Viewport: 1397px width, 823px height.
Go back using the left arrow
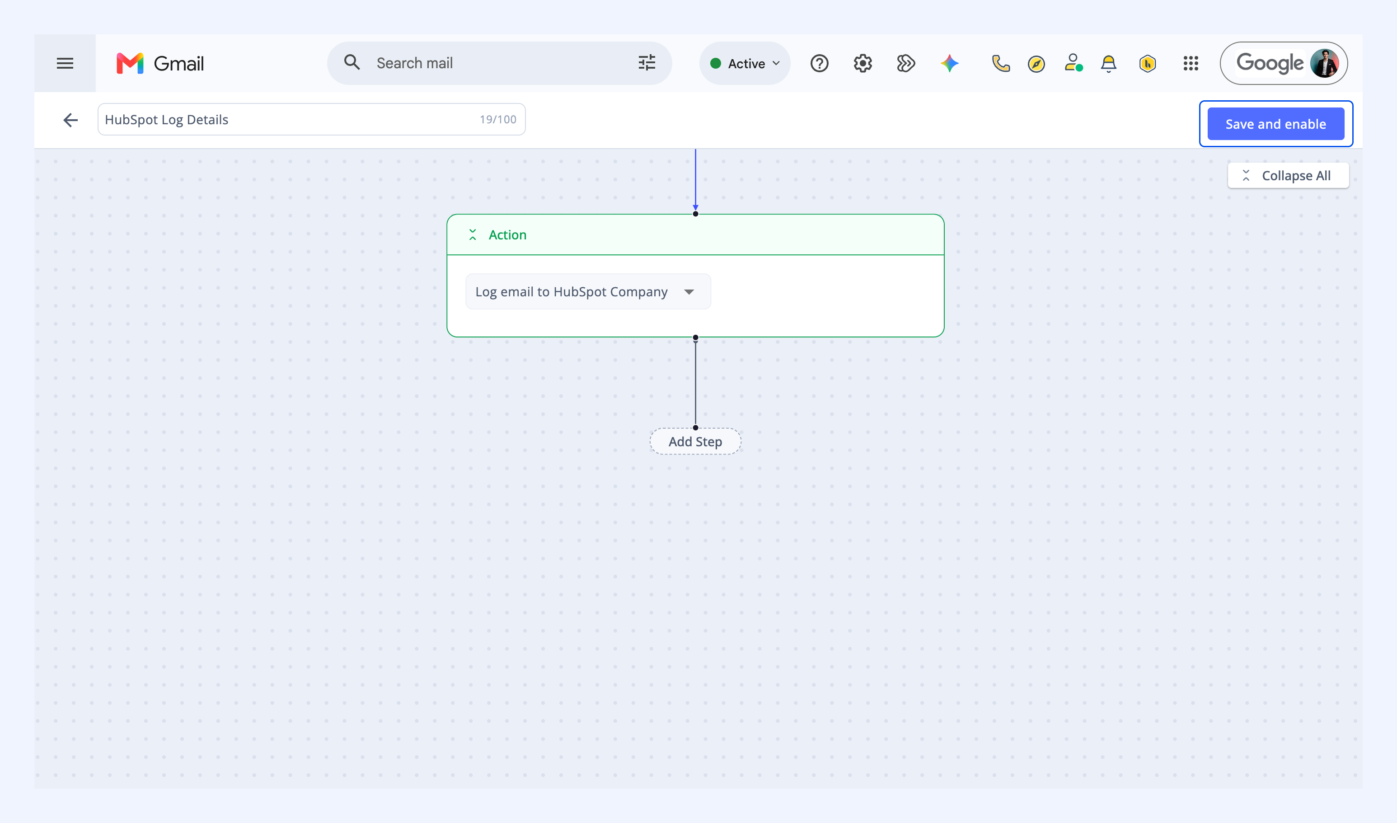70,120
